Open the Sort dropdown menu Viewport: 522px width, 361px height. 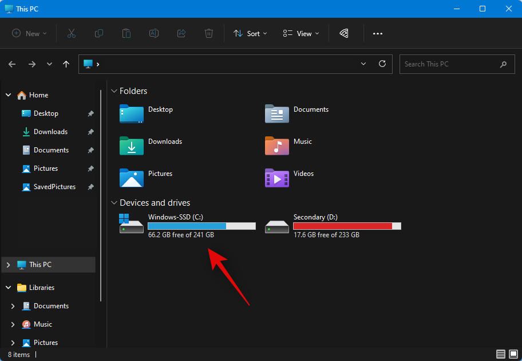click(x=251, y=34)
